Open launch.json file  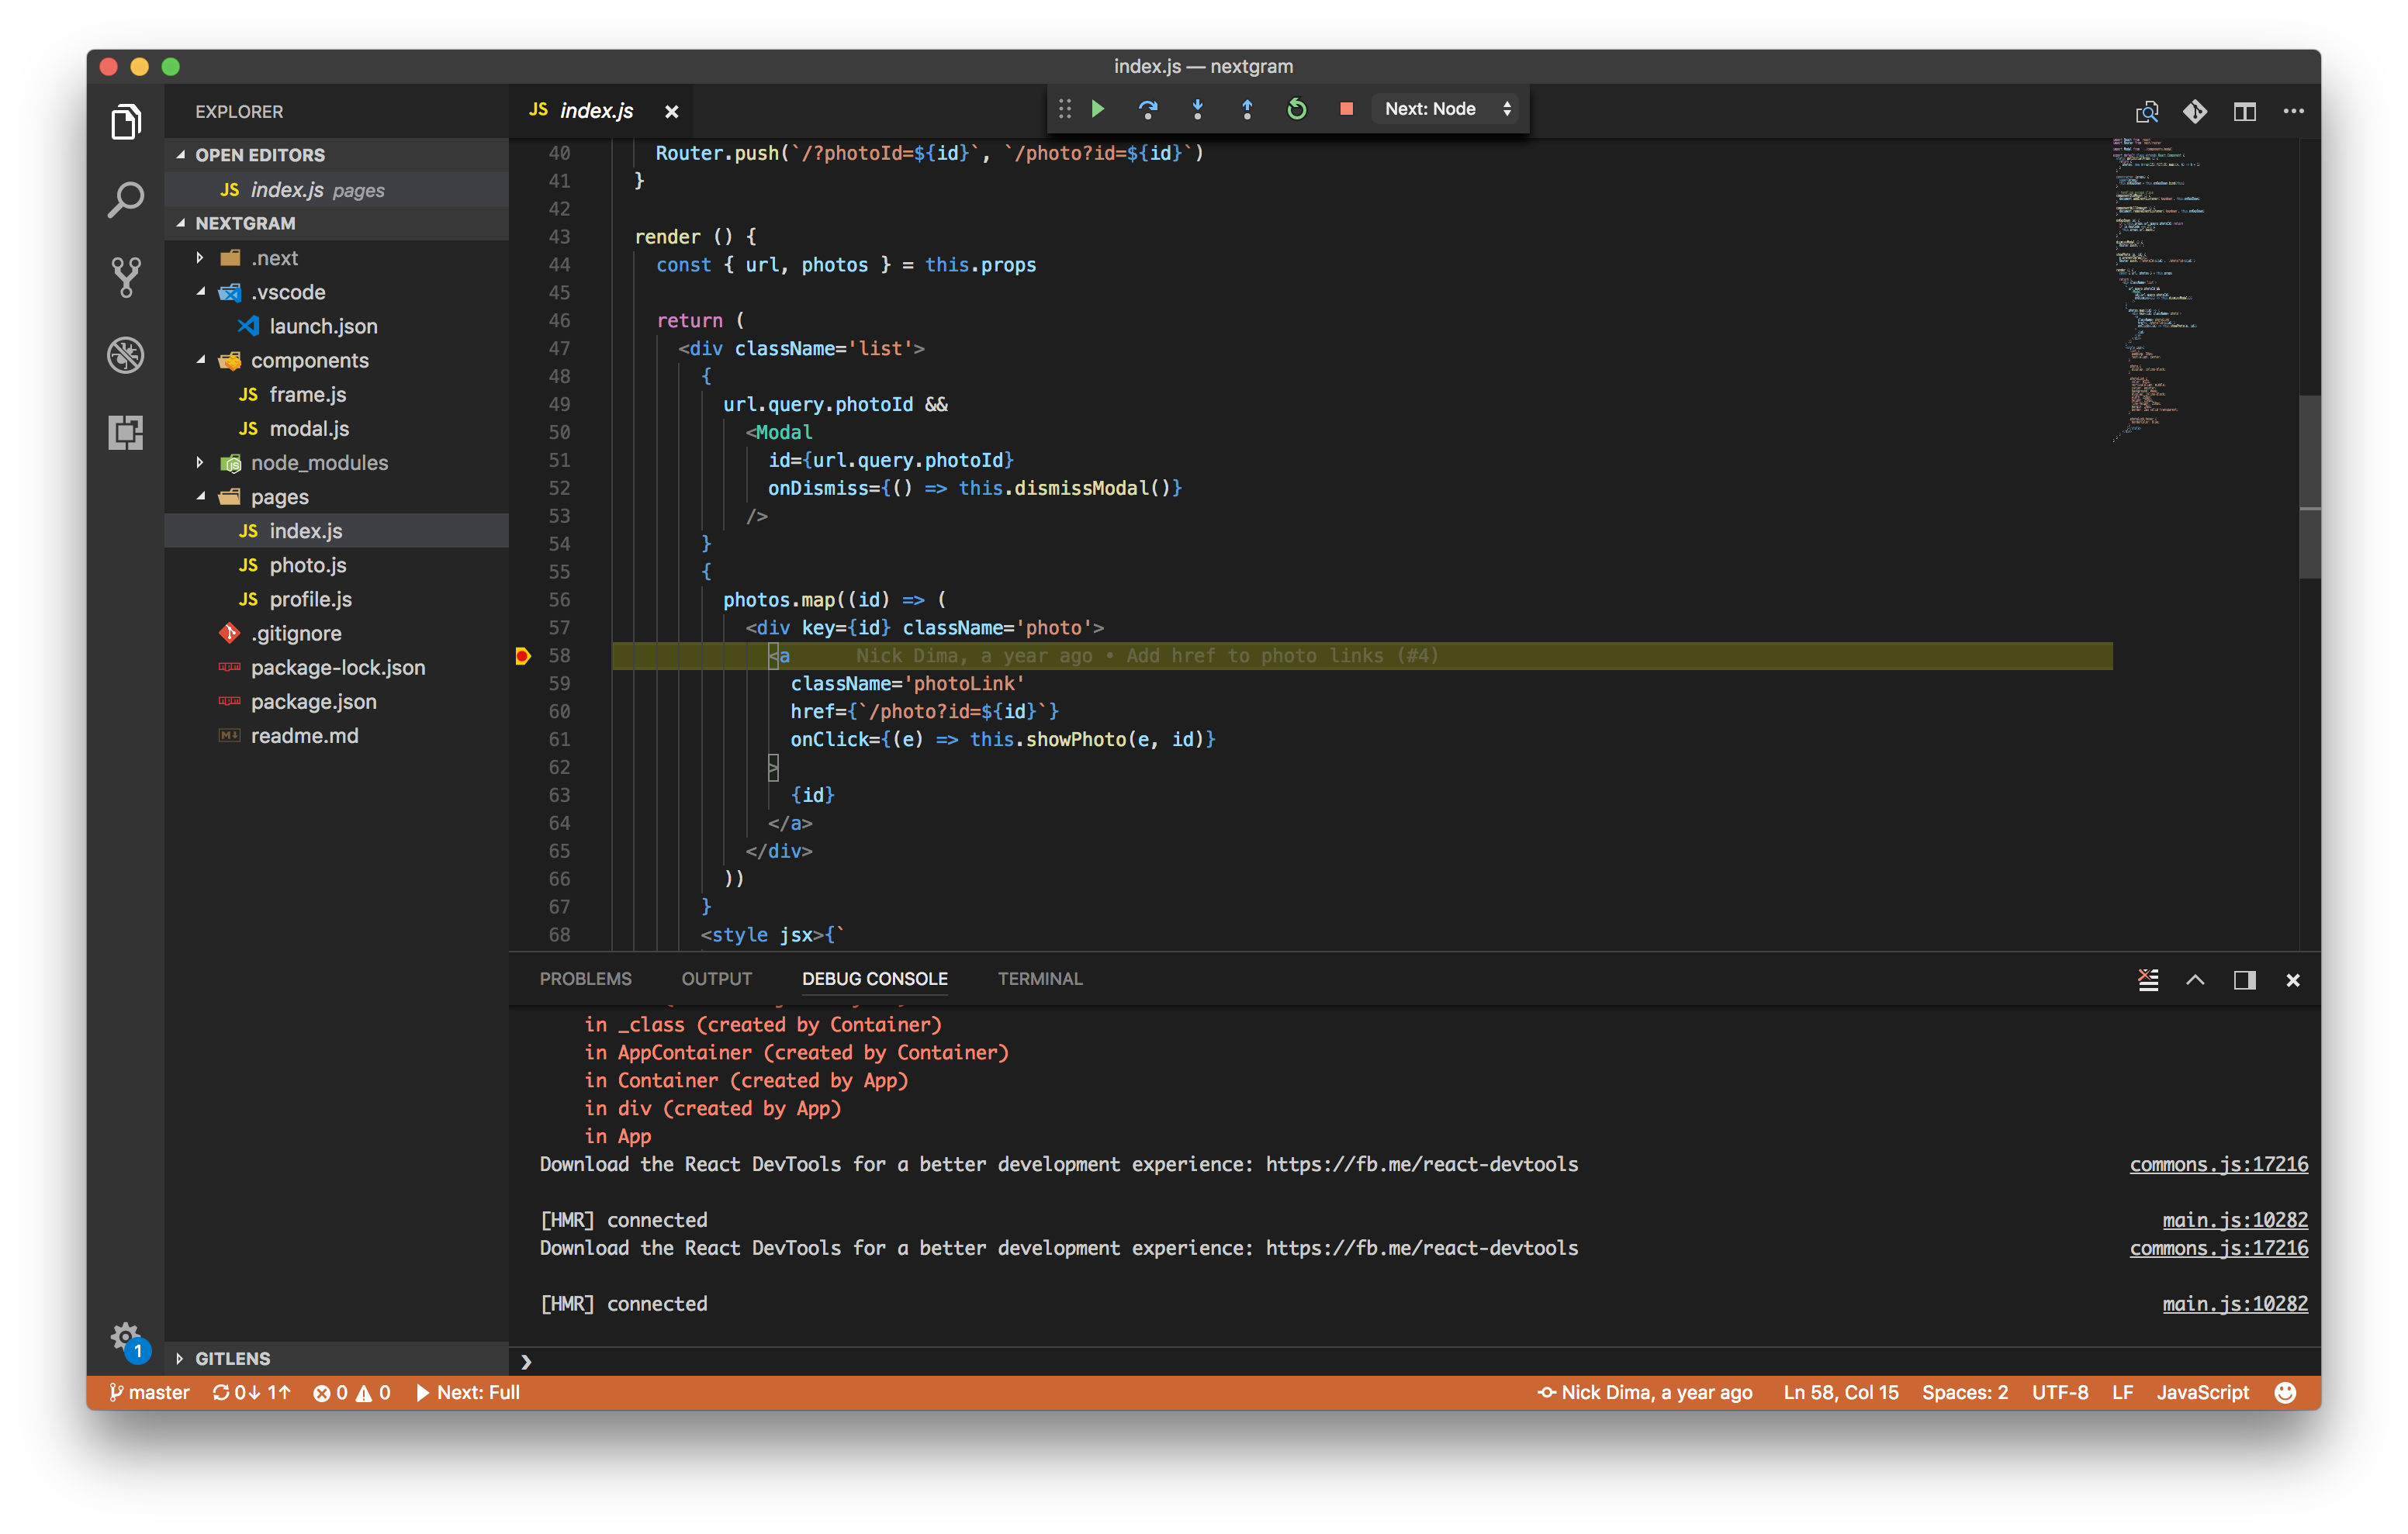coord(336,326)
